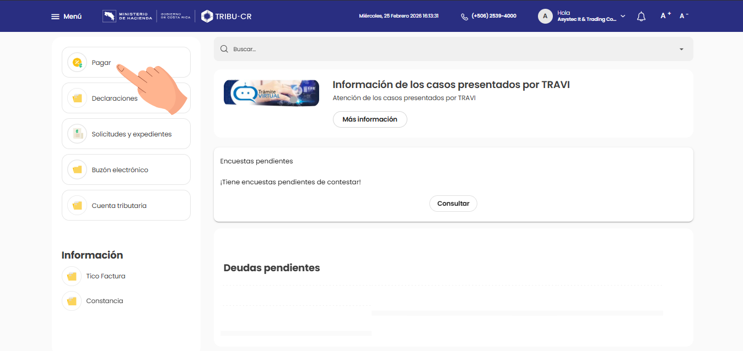
Task: Increase font size with A+ icon
Action: 665,16
